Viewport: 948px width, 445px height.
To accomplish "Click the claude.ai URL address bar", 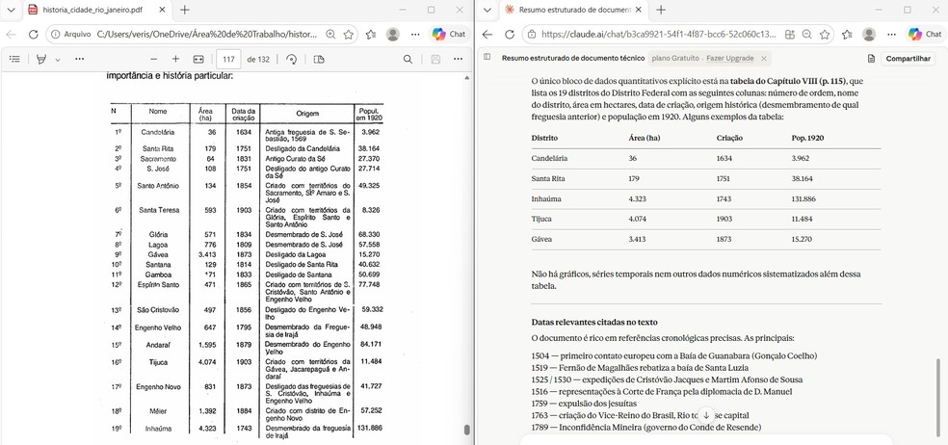I will [x=659, y=35].
